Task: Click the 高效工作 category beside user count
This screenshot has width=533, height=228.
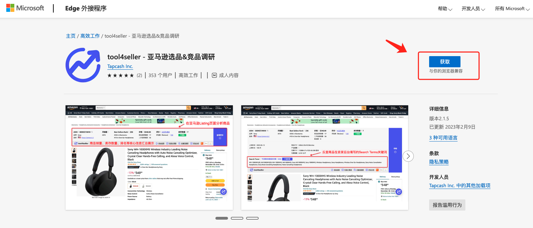Action: point(188,75)
